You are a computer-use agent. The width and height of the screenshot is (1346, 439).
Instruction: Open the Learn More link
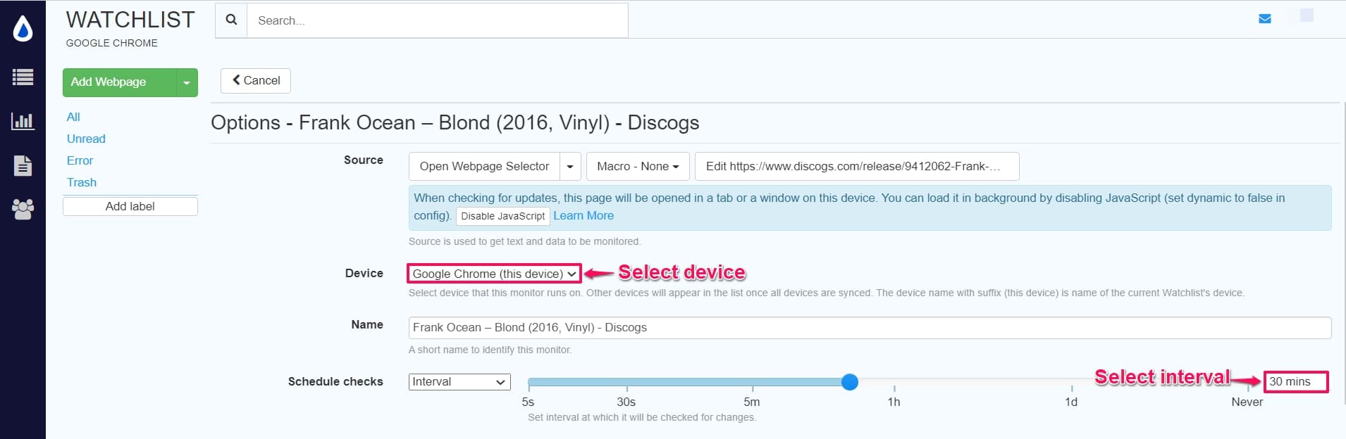click(584, 215)
